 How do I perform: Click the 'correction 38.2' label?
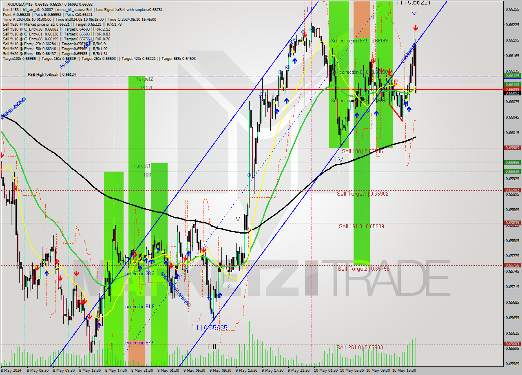pyautogui.click(x=140, y=274)
